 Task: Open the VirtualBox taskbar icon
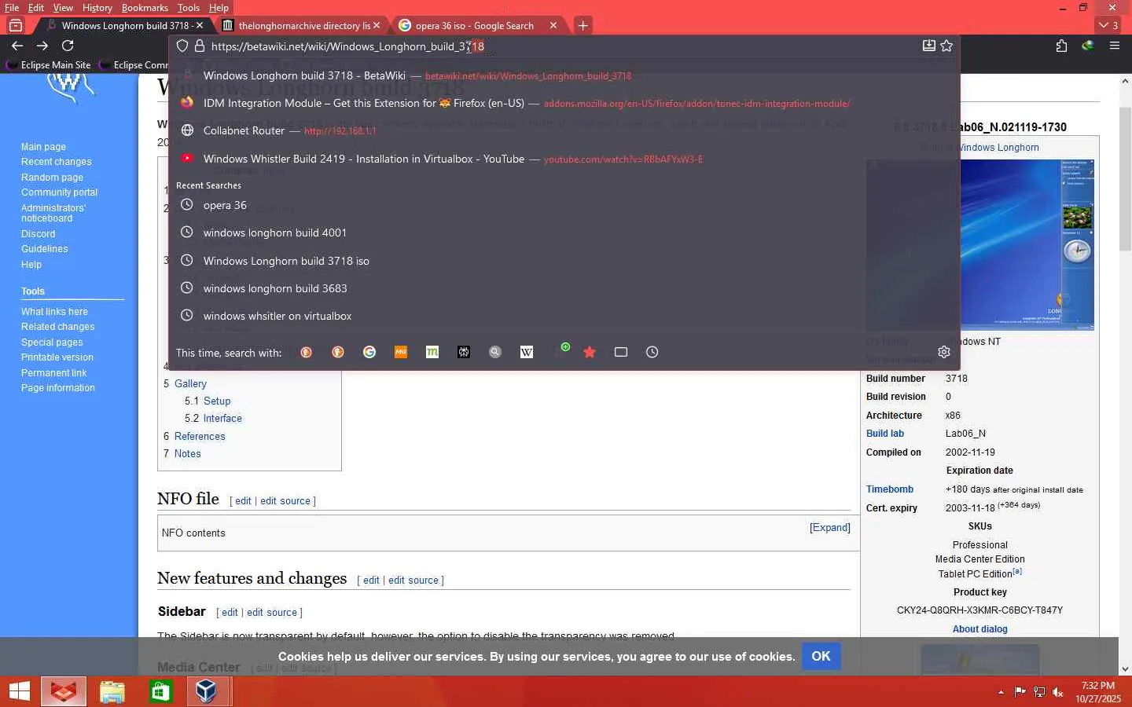pos(207,691)
